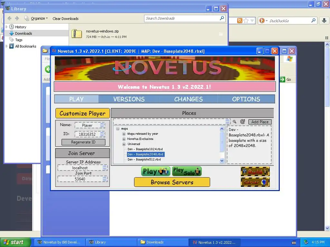Open Build mode with the Build button

pyautogui.click(x=255, y=171)
